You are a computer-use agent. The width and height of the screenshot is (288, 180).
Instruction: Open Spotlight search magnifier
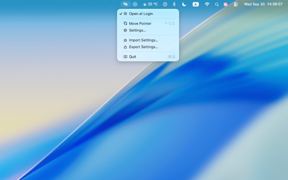click(217, 4)
